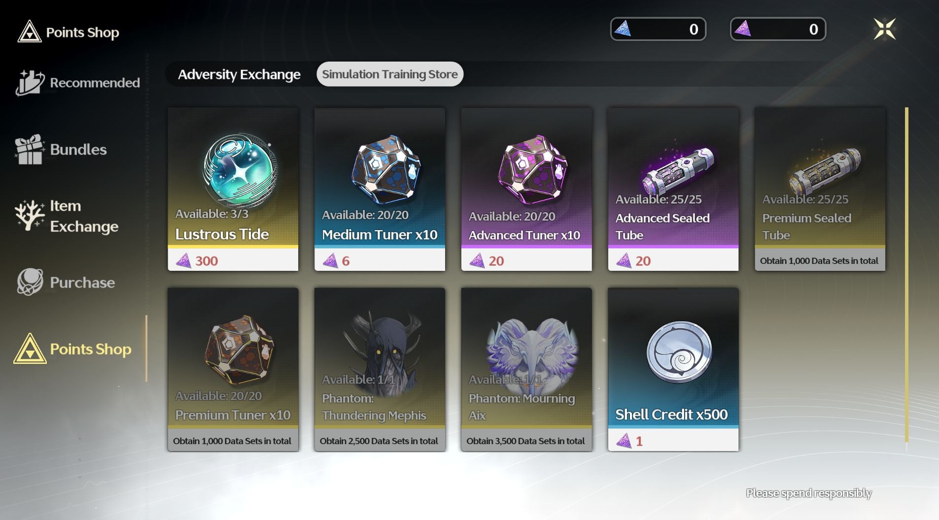Buy Shell Credit x500 for 1
This screenshot has width=939, height=520.
point(673,369)
